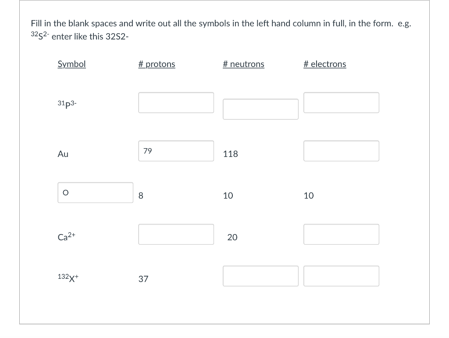Select the electrons input box for 132X+
Viewport: 449px width, 338px height.
[x=341, y=276]
